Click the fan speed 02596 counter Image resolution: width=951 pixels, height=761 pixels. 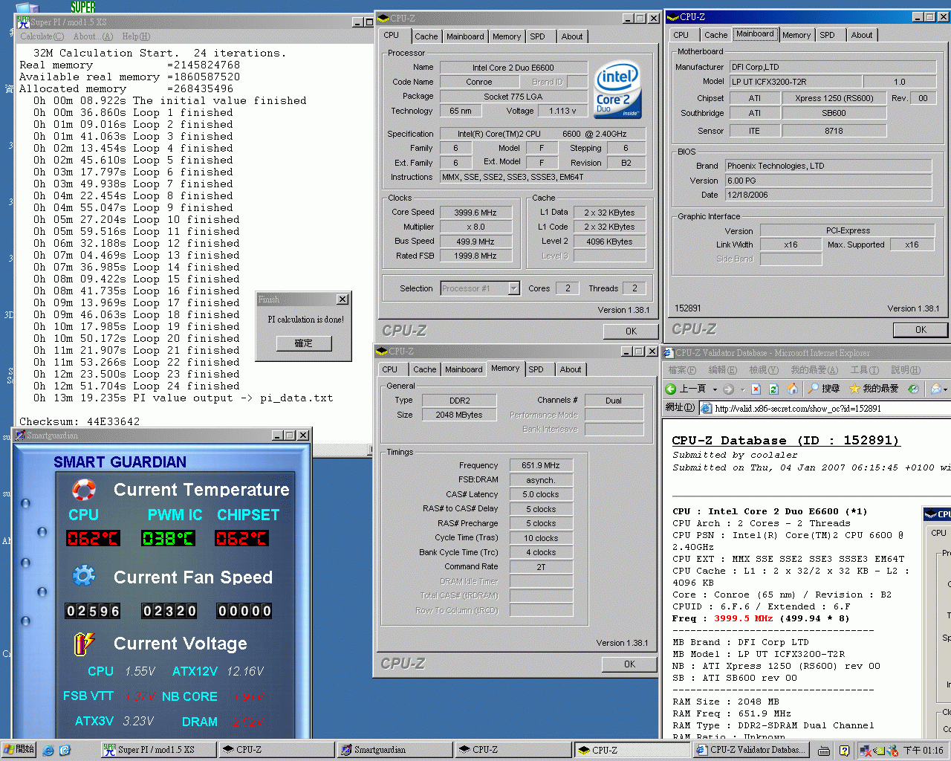(x=93, y=611)
